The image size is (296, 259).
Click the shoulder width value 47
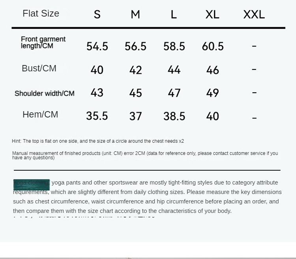[x=174, y=93]
